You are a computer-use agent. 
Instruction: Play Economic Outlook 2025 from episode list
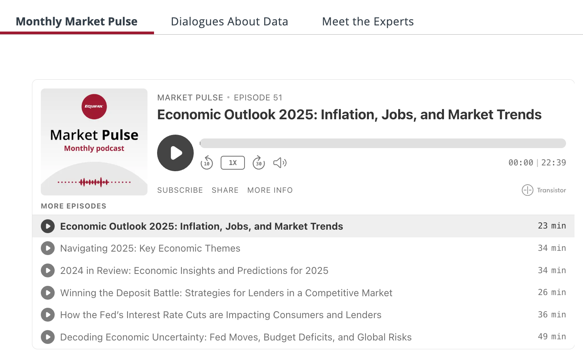click(x=48, y=226)
